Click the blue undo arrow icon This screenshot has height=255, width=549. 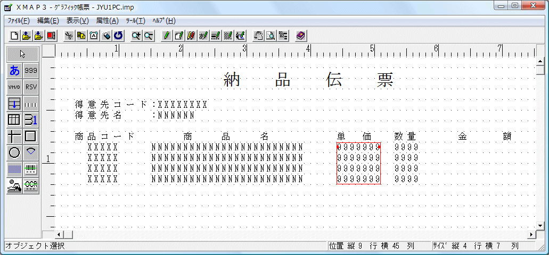pyautogui.click(x=119, y=35)
